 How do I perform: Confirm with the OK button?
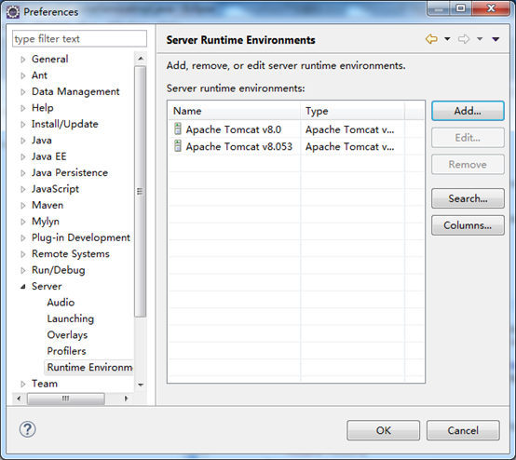383,430
